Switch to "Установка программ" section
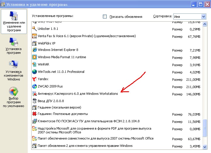Image resolution: width=211 pixels, height=153 pixels. coord(14,46)
